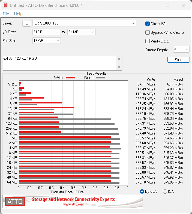Select the Bytes/s radio button

[142, 191]
